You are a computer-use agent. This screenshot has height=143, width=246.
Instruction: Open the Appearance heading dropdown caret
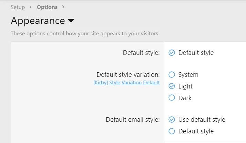71,21
